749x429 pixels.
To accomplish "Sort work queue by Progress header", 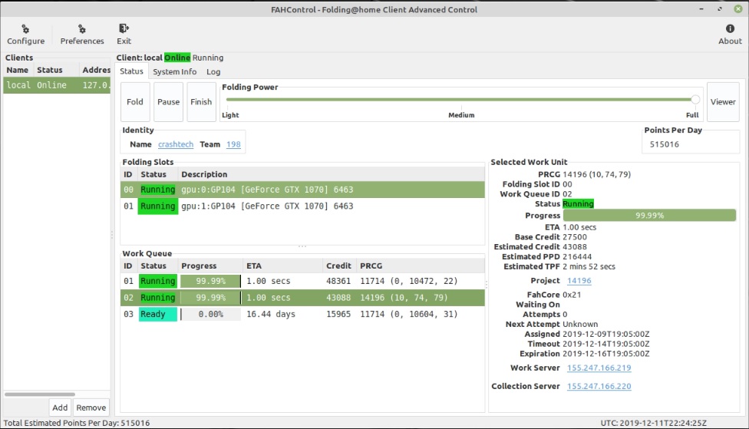I will 210,266.
